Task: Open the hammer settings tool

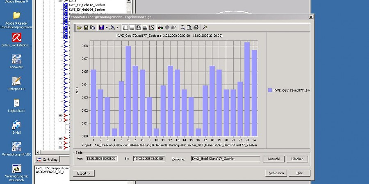Action: coord(205,27)
